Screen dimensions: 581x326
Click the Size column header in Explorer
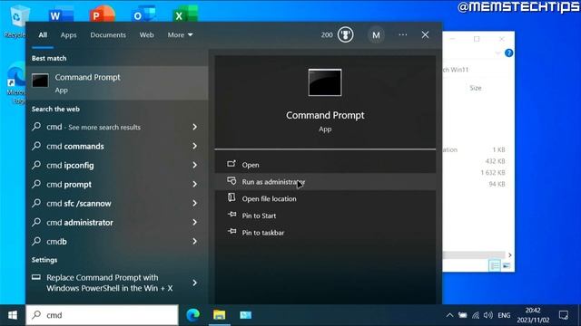[x=476, y=88]
